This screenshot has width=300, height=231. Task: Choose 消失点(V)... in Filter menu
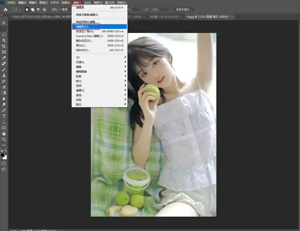coord(99,50)
